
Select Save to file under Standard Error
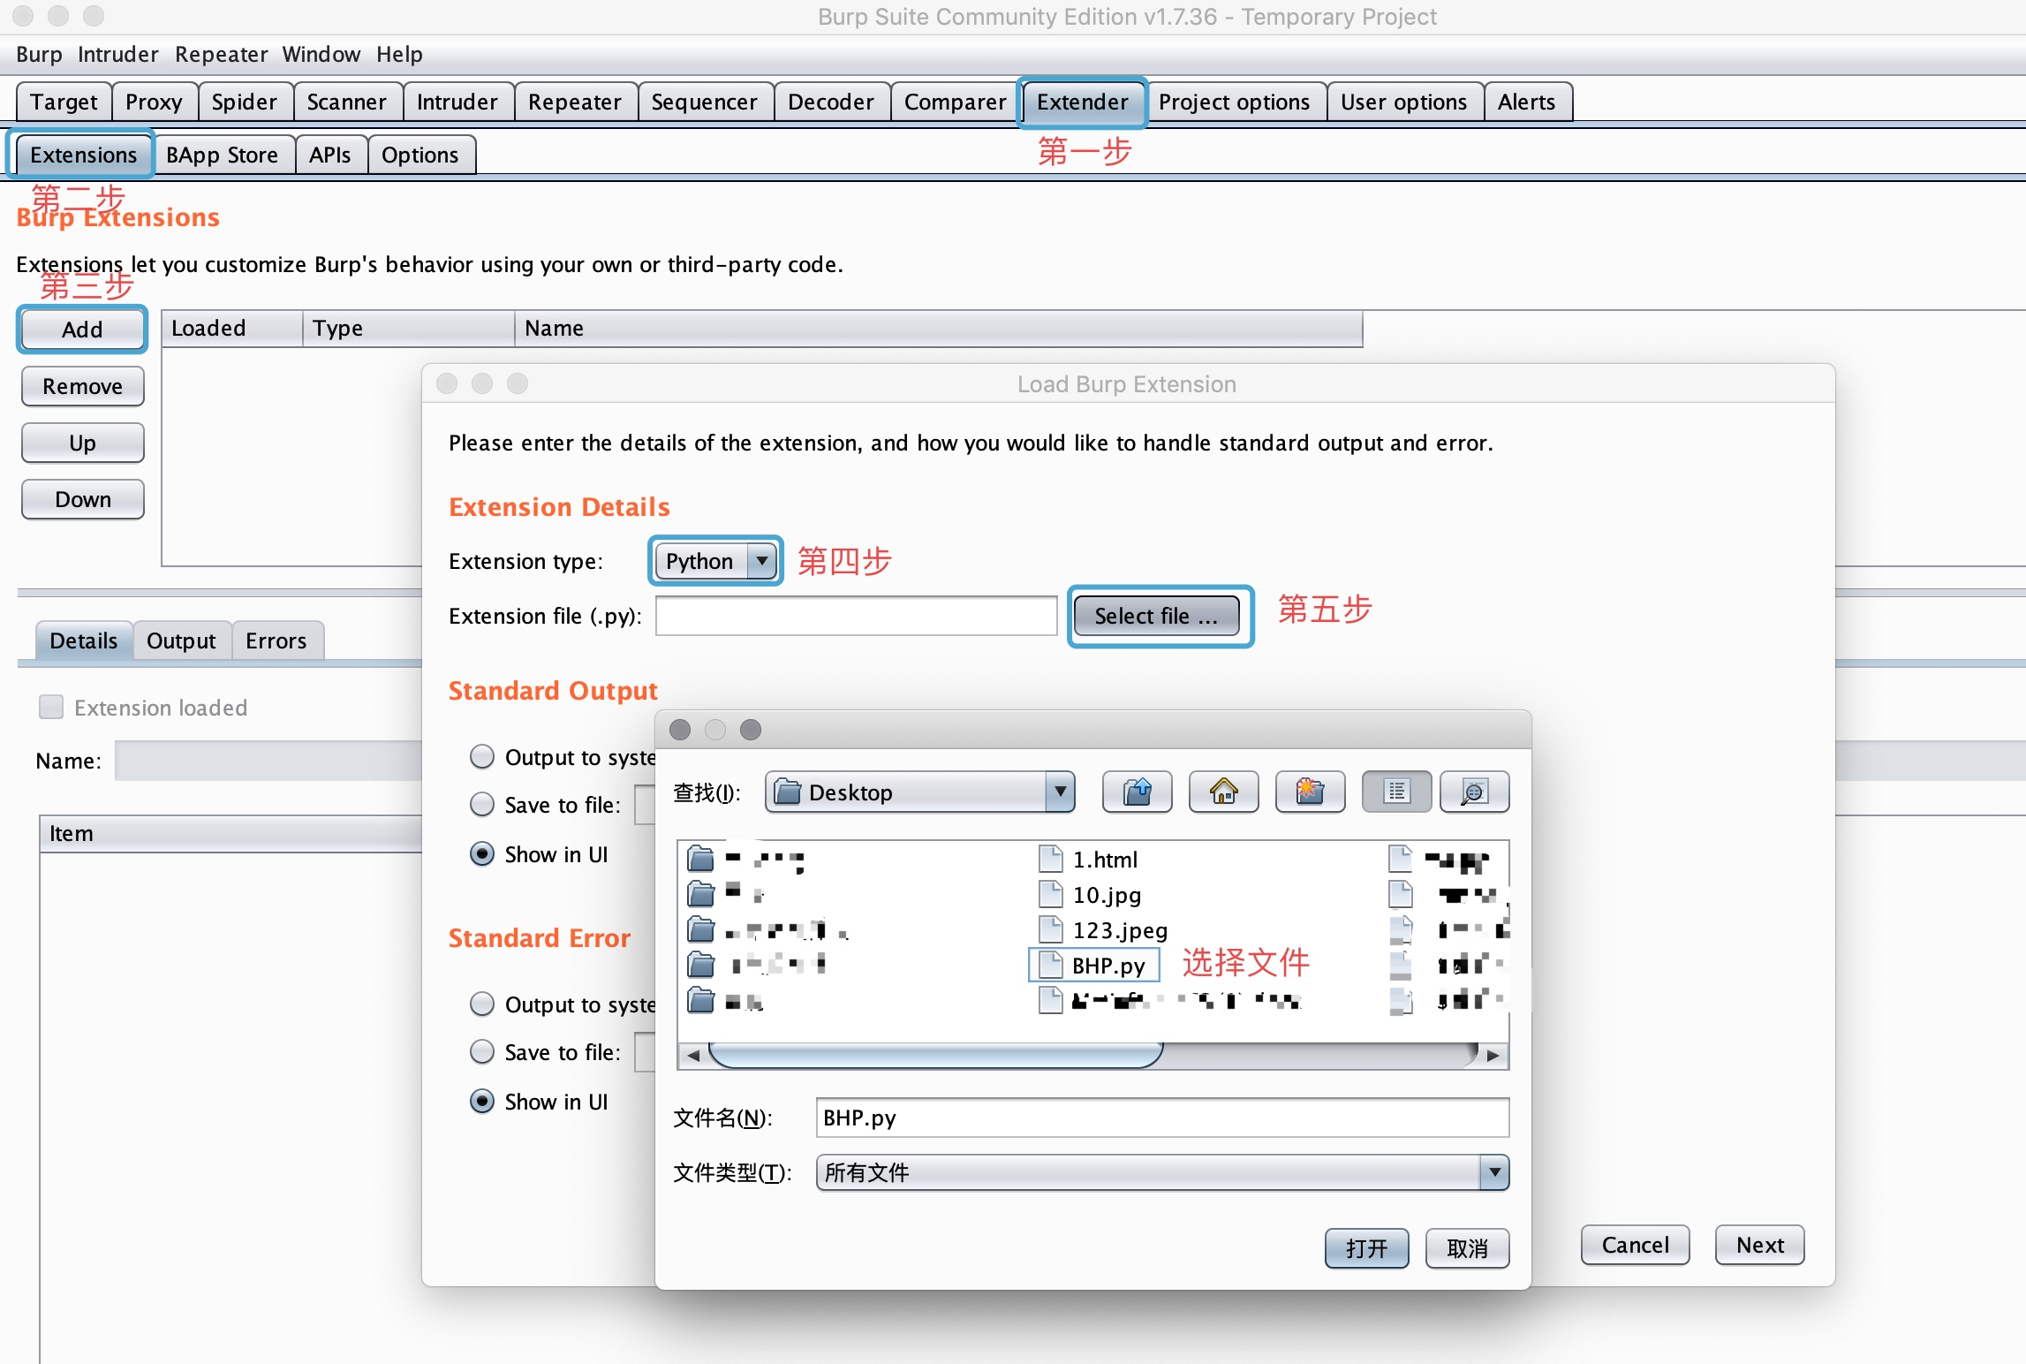pyautogui.click(x=482, y=1052)
